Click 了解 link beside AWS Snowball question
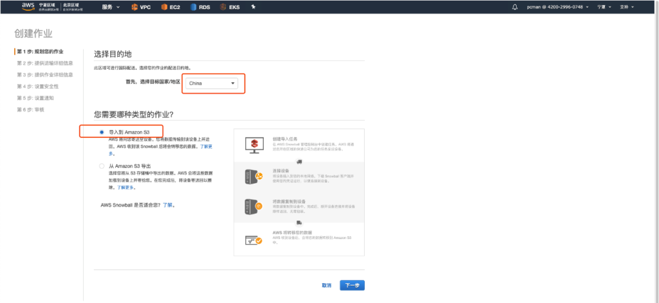The image size is (659, 303). click(x=167, y=205)
